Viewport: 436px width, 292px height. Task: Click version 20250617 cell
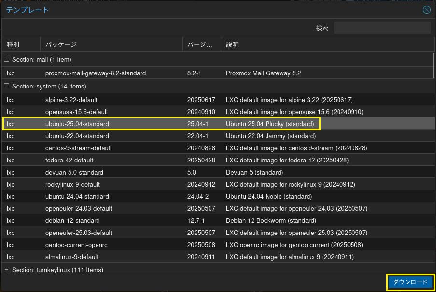click(x=201, y=100)
